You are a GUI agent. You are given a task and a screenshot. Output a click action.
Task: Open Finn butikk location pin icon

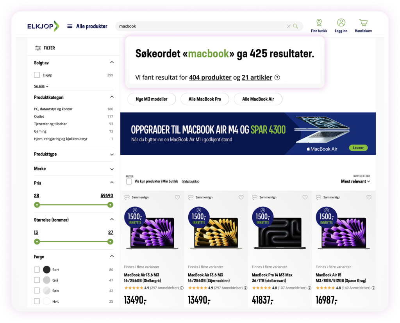[x=319, y=23]
